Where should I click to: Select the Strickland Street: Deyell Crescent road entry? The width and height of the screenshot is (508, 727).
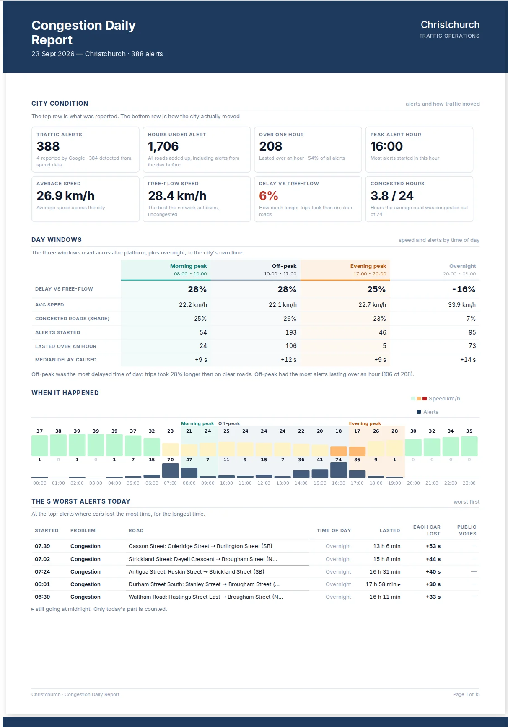point(203,559)
